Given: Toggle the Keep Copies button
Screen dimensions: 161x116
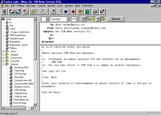Looking at the screenshot, I should click(x=103, y=19).
